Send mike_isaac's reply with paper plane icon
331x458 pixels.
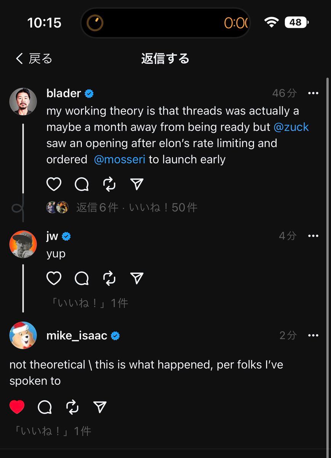tap(100, 407)
